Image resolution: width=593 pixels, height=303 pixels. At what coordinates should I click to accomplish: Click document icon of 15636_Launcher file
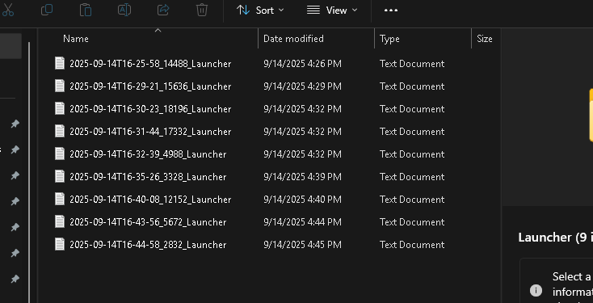tap(60, 86)
